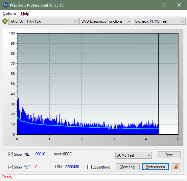Click the PIE count value 98818

click(40, 154)
